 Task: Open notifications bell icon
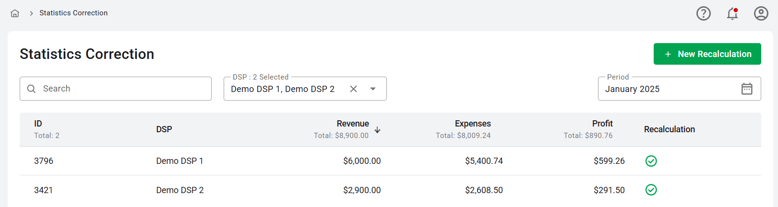(x=732, y=13)
